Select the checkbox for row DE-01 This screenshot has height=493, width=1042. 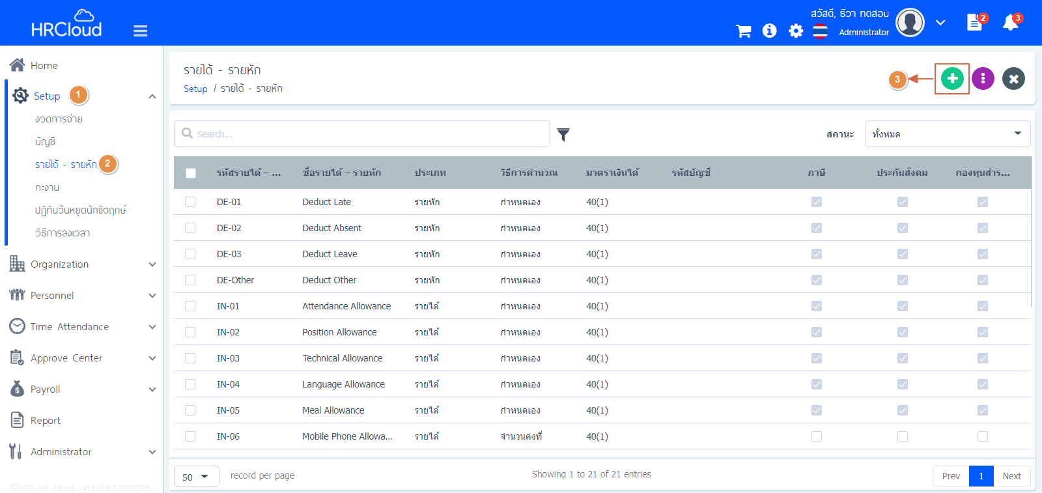tap(190, 202)
